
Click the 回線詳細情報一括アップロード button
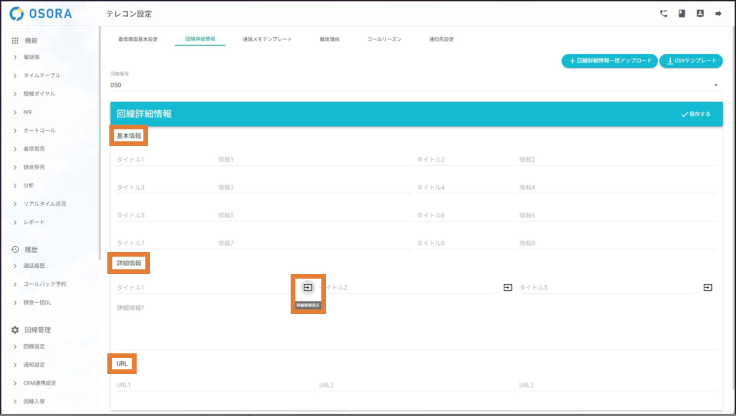click(609, 61)
